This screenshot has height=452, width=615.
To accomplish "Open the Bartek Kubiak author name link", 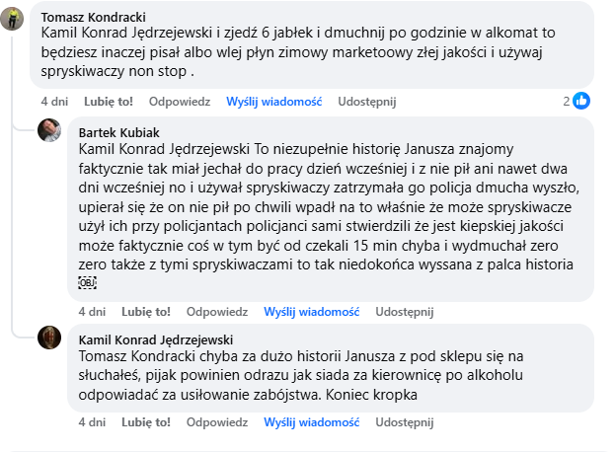I will click(x=117, y=131).
